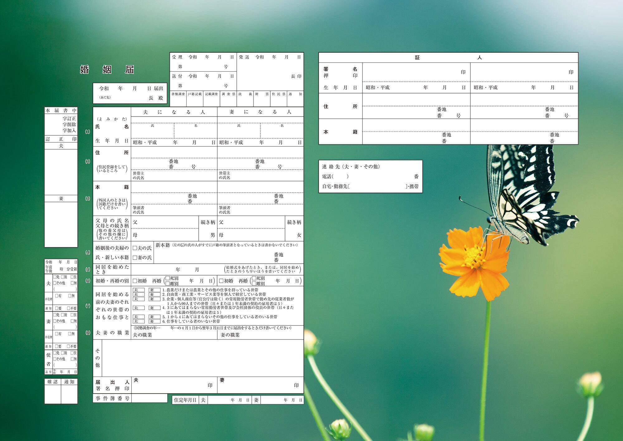Viewport: 623px width, 441px height.
Task: Select the 妻 box for occupation type 6
Action: coord(154,321)
